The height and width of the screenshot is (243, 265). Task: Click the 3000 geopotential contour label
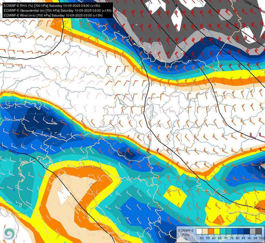tap(178, 7)
